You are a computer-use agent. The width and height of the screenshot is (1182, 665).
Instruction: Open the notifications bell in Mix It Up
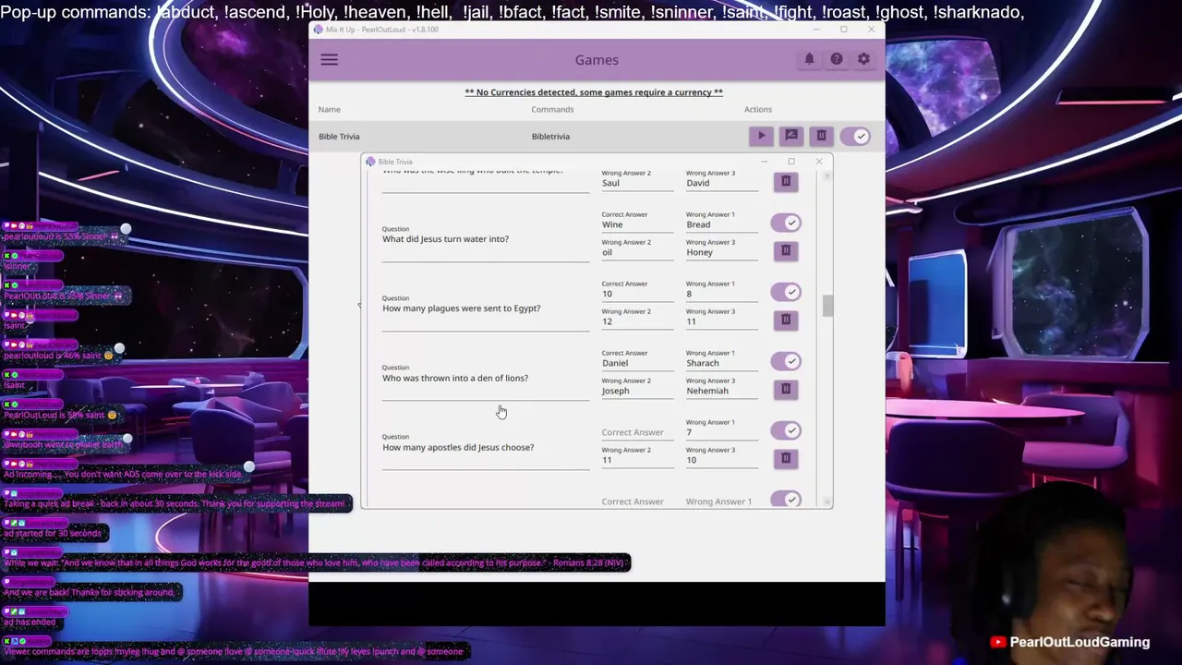809,59
